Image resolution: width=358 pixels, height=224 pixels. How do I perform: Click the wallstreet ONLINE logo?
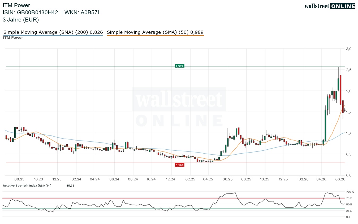pyautogui.click(x=330, y=6)
